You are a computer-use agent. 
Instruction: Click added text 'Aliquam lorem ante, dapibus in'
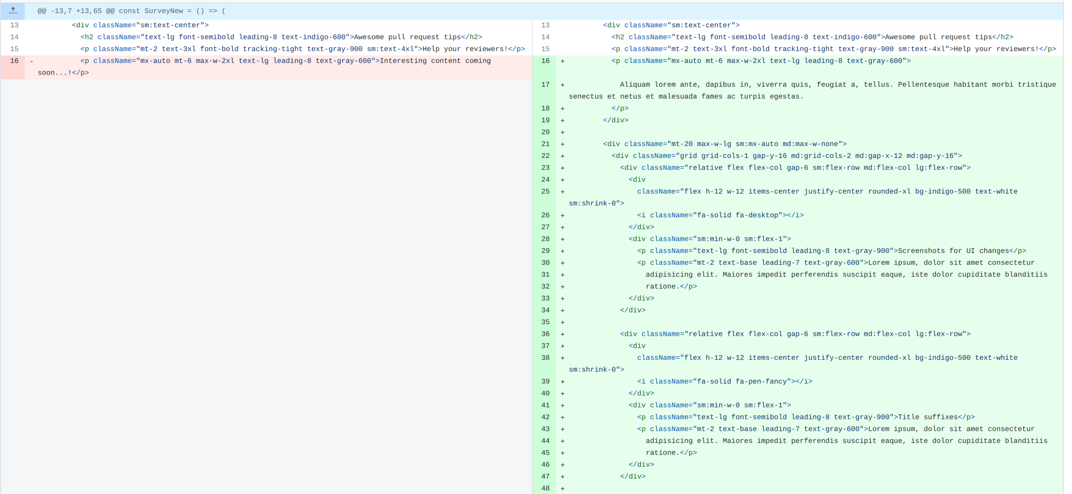[686, 85]
